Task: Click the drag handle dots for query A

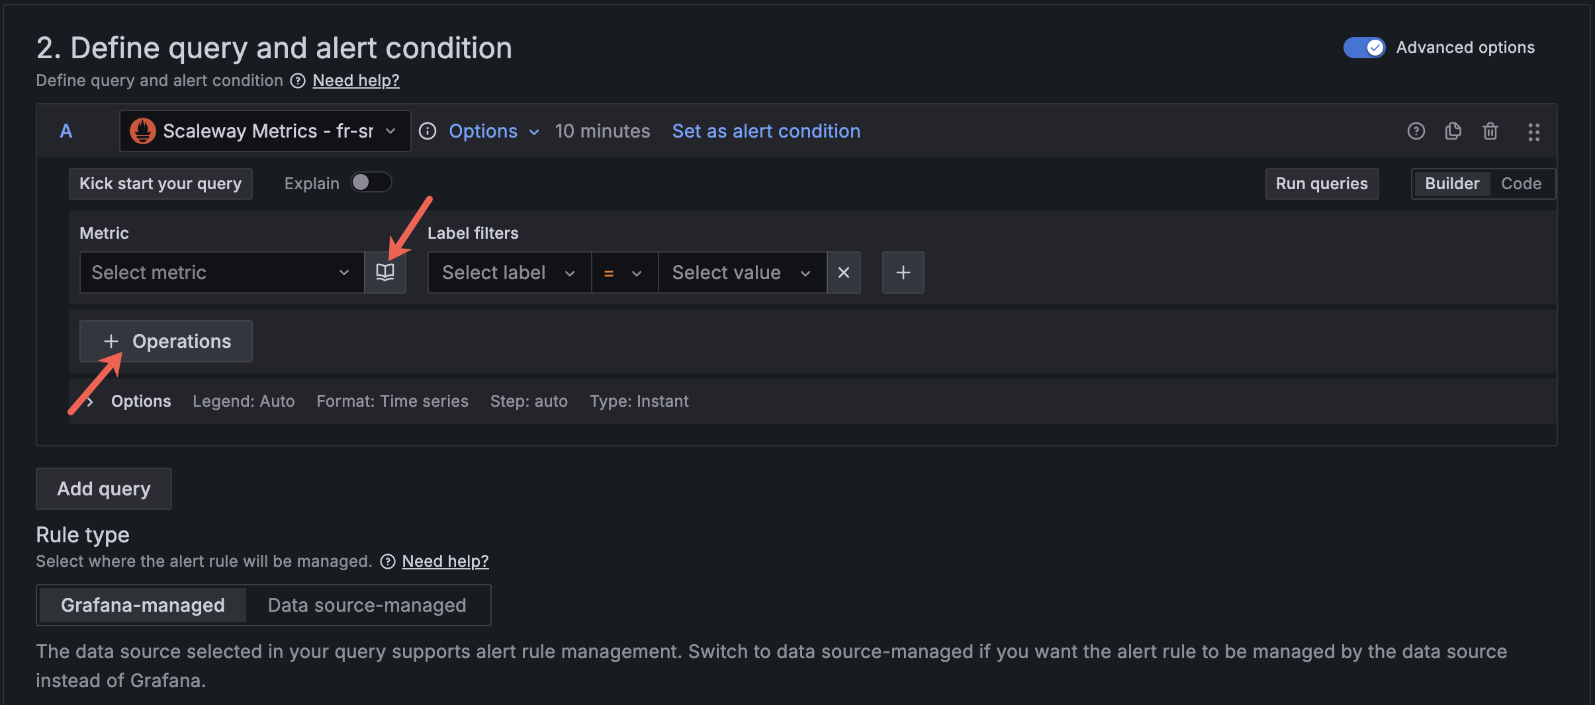Action: pyautogui.click(x=1533, y=132)
